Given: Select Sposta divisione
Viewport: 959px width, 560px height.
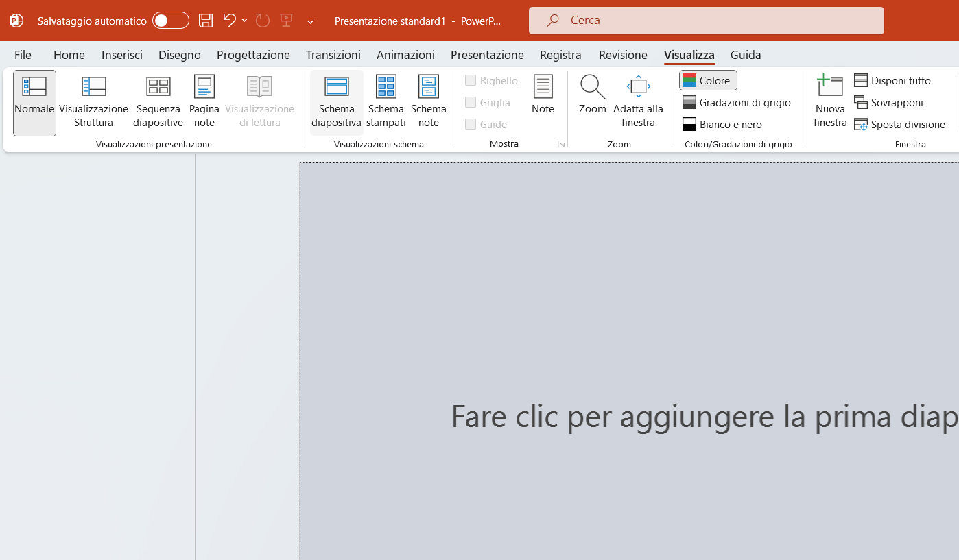Looking at the screenshot, I should [899, 124].
